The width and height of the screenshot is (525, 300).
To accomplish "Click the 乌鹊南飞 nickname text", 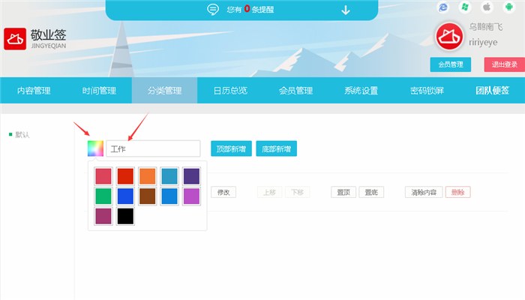I will 485,27.
